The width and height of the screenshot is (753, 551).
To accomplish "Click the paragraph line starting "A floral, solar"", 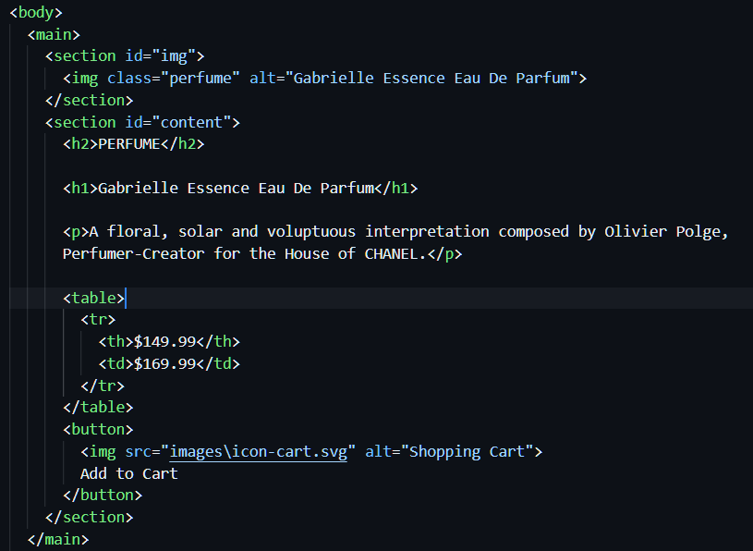I will tap(395, 232).
